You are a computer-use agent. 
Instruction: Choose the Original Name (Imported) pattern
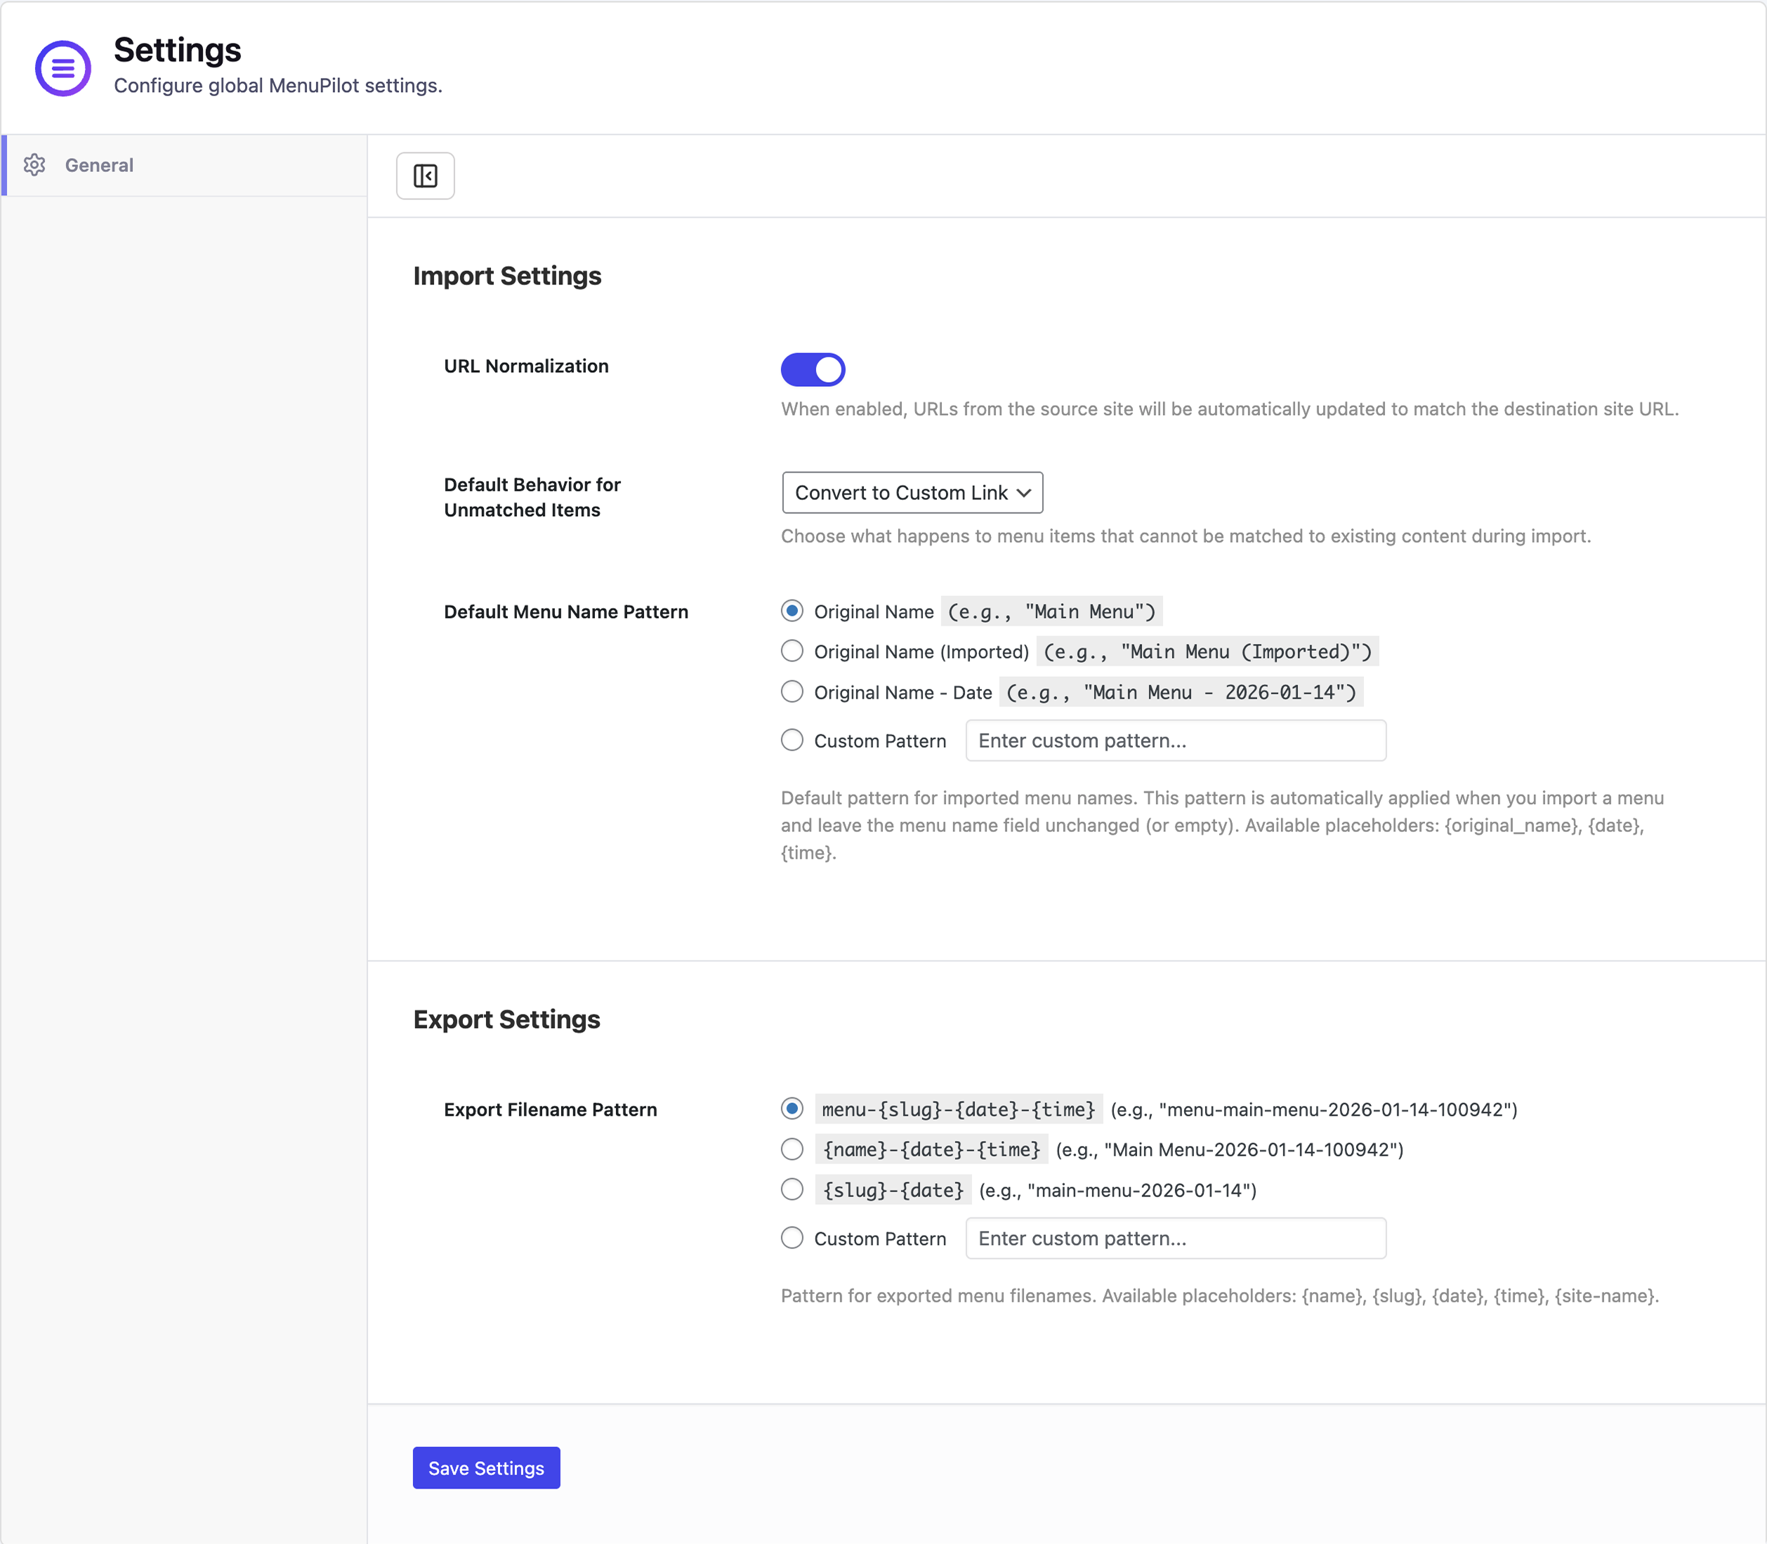click(792, 650)
